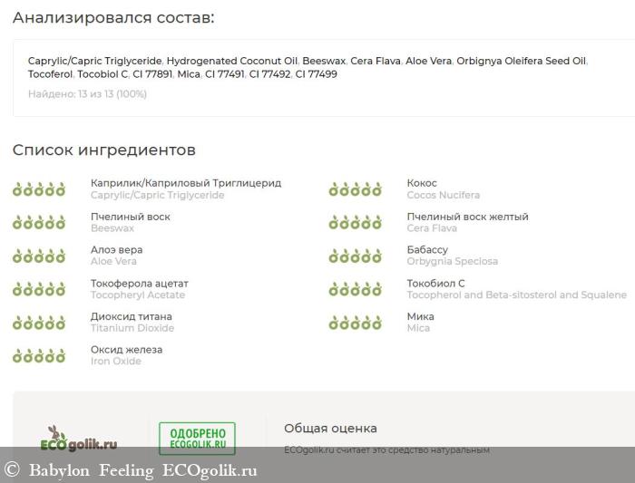Click the rating icons beside Каприлик/Каприловый Триглицерид
The width and height of the screenshot is (635, 483).
click(x=39, y=189)
